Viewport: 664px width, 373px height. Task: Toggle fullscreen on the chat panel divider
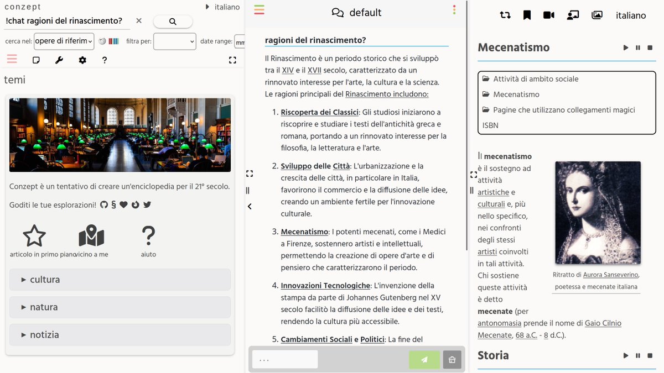(x=250, y=174)
